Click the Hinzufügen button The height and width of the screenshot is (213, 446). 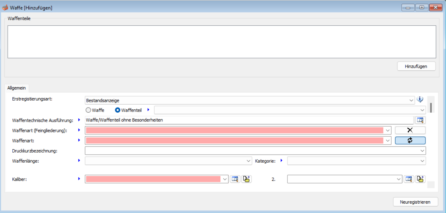tap(416, 66)
